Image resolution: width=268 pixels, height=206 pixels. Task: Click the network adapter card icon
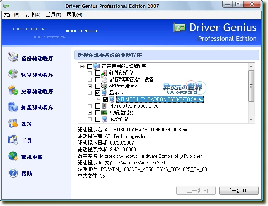tap(104, 112)
